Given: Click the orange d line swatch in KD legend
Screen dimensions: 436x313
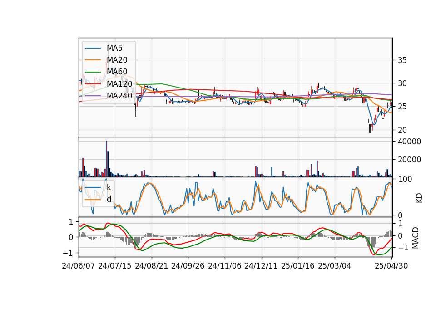Looking at the screenshot, I should 93,199.
